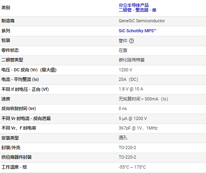Click the 25A (DC) current value
This screenshot has height=173, width=206.
point(128,79)
